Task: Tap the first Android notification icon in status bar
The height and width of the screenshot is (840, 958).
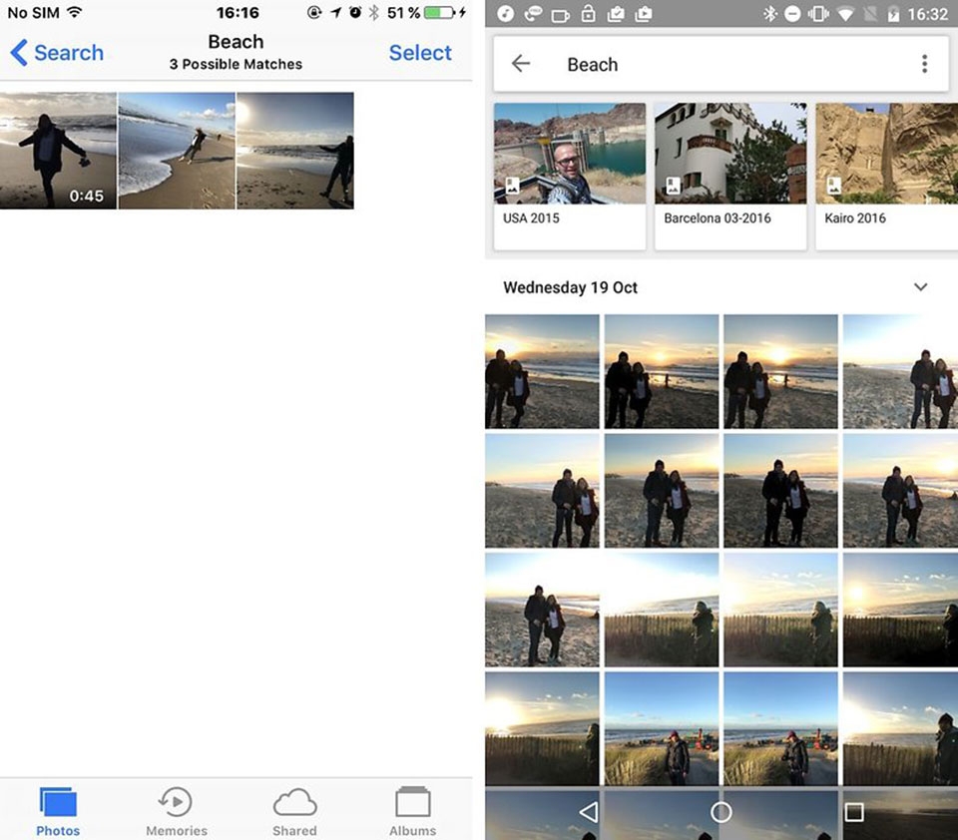Action: (505, 13)
